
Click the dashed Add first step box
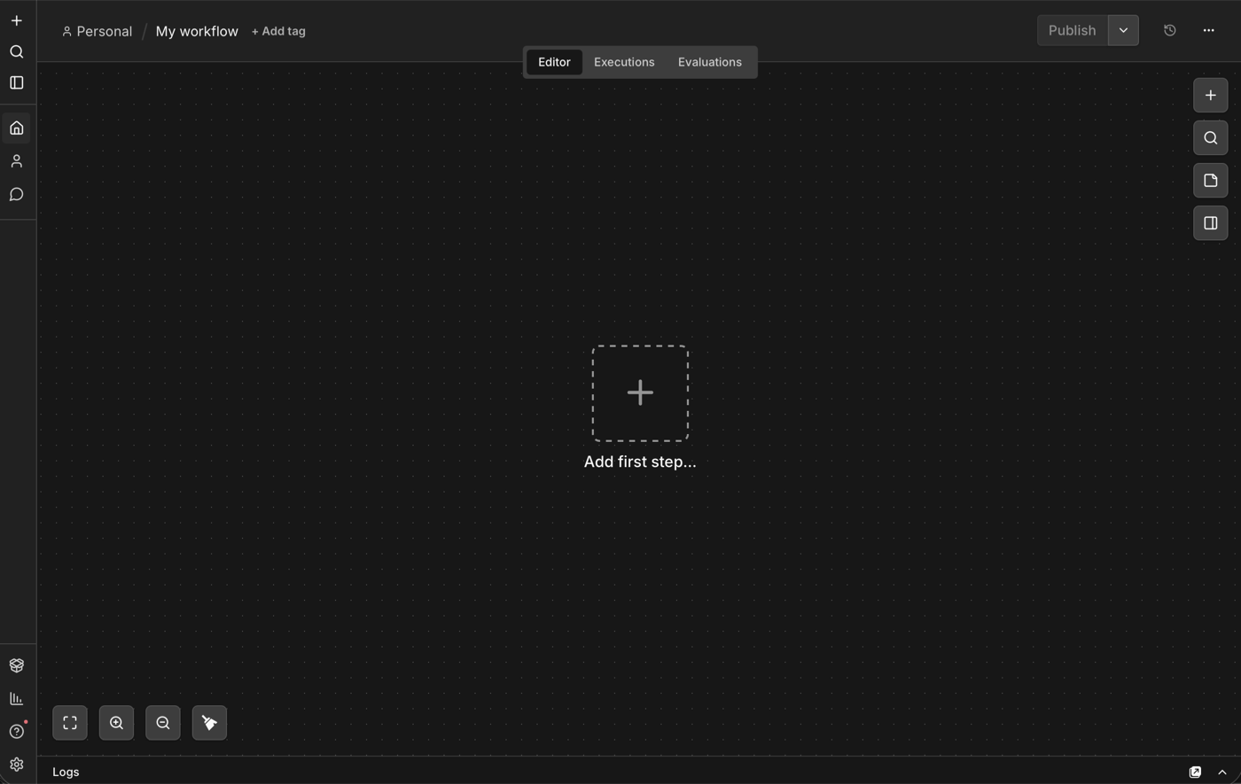click(640, 393)
